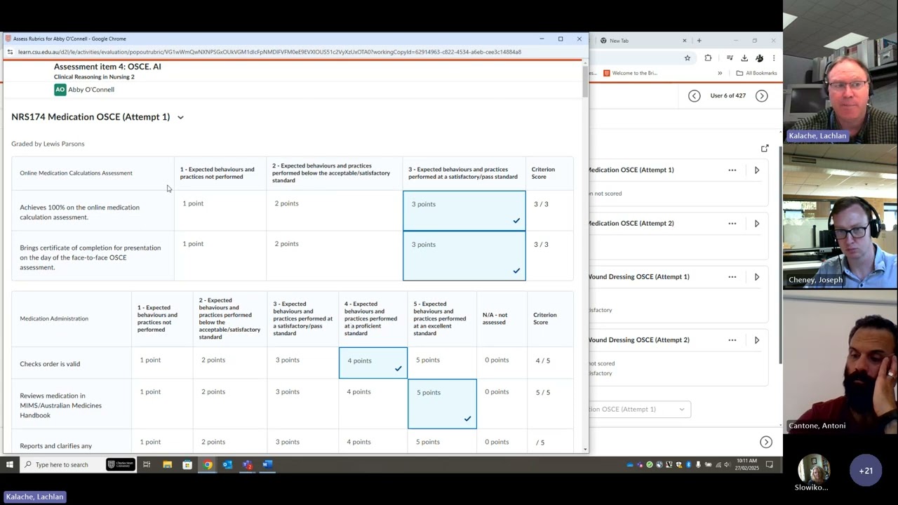The image size is (898, 505).
Task: Click the Windows taskbar search box
Action: tap(62, 464)
